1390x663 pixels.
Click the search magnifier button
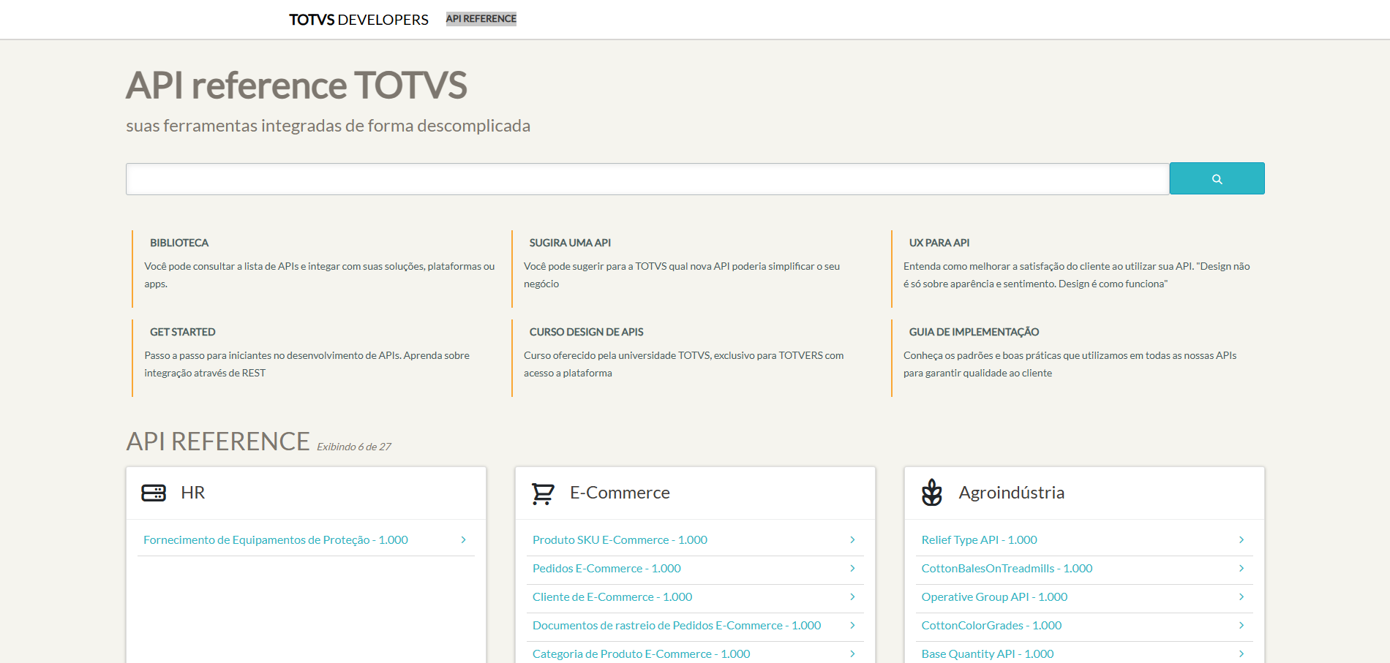1217,178
